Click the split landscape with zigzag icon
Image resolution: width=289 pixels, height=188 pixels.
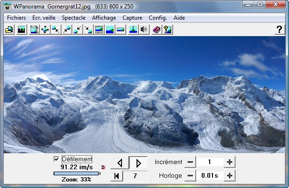click(133, 30)
